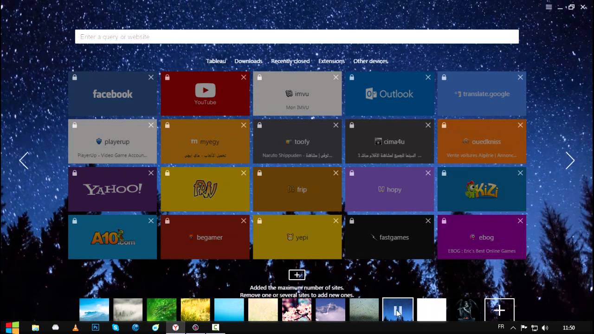Open File Explorer from the taskbar
The width and height of the screenshot is (594, 334).
[35, 328]
